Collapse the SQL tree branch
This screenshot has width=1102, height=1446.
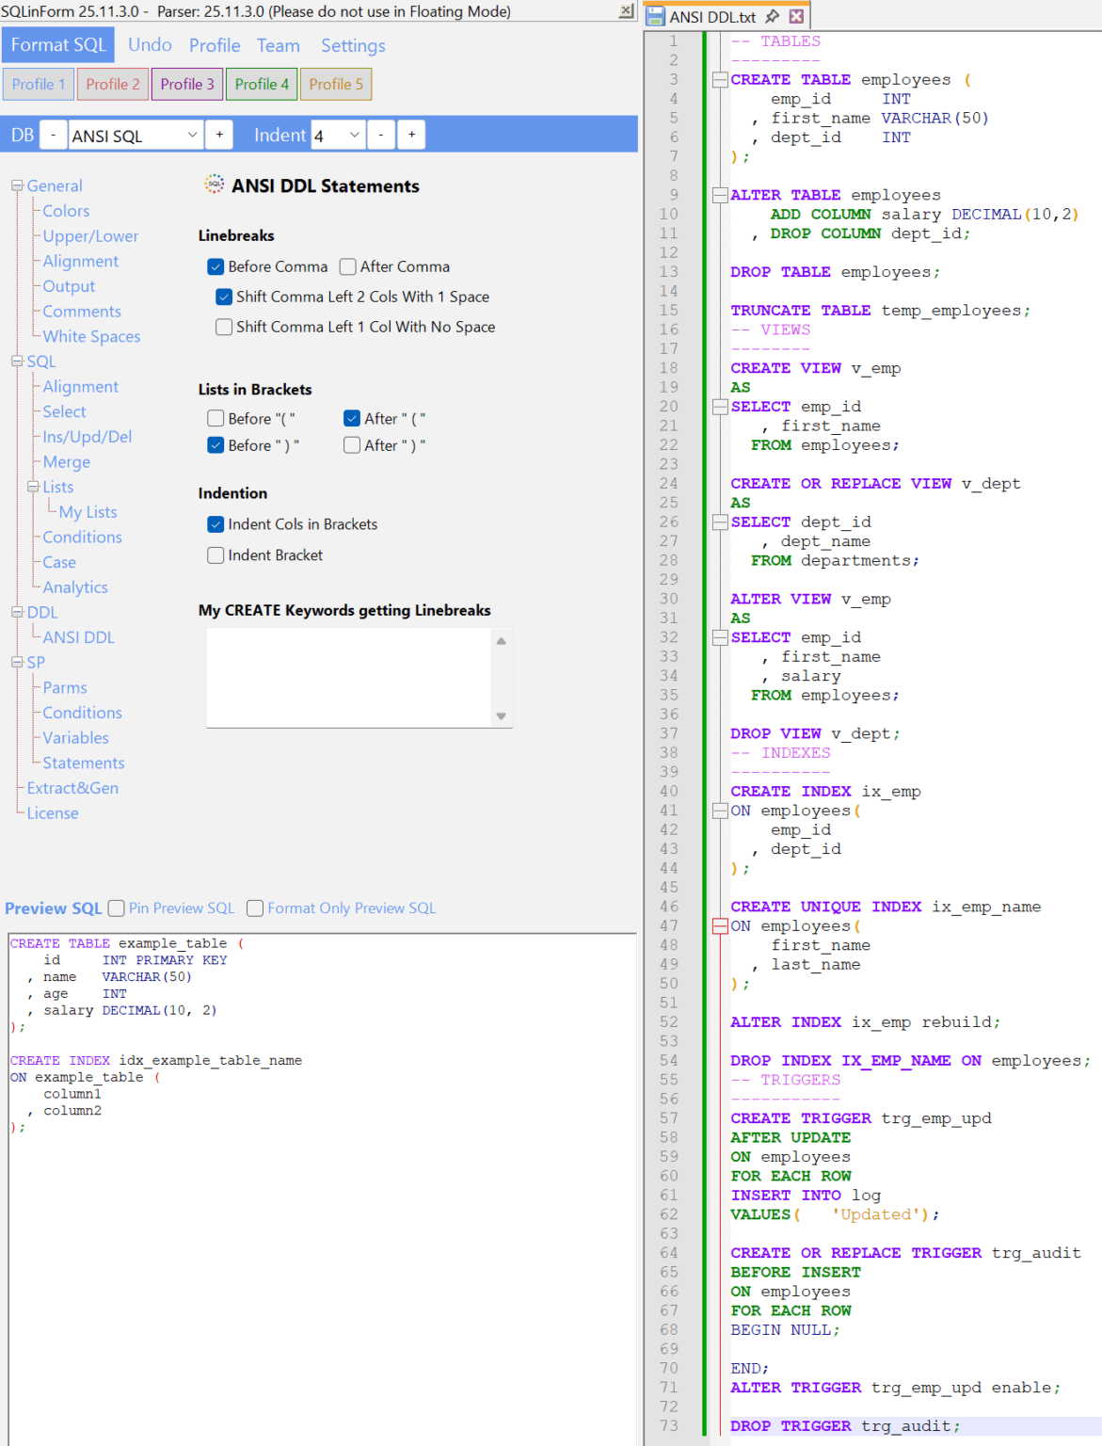click(17, 361)
